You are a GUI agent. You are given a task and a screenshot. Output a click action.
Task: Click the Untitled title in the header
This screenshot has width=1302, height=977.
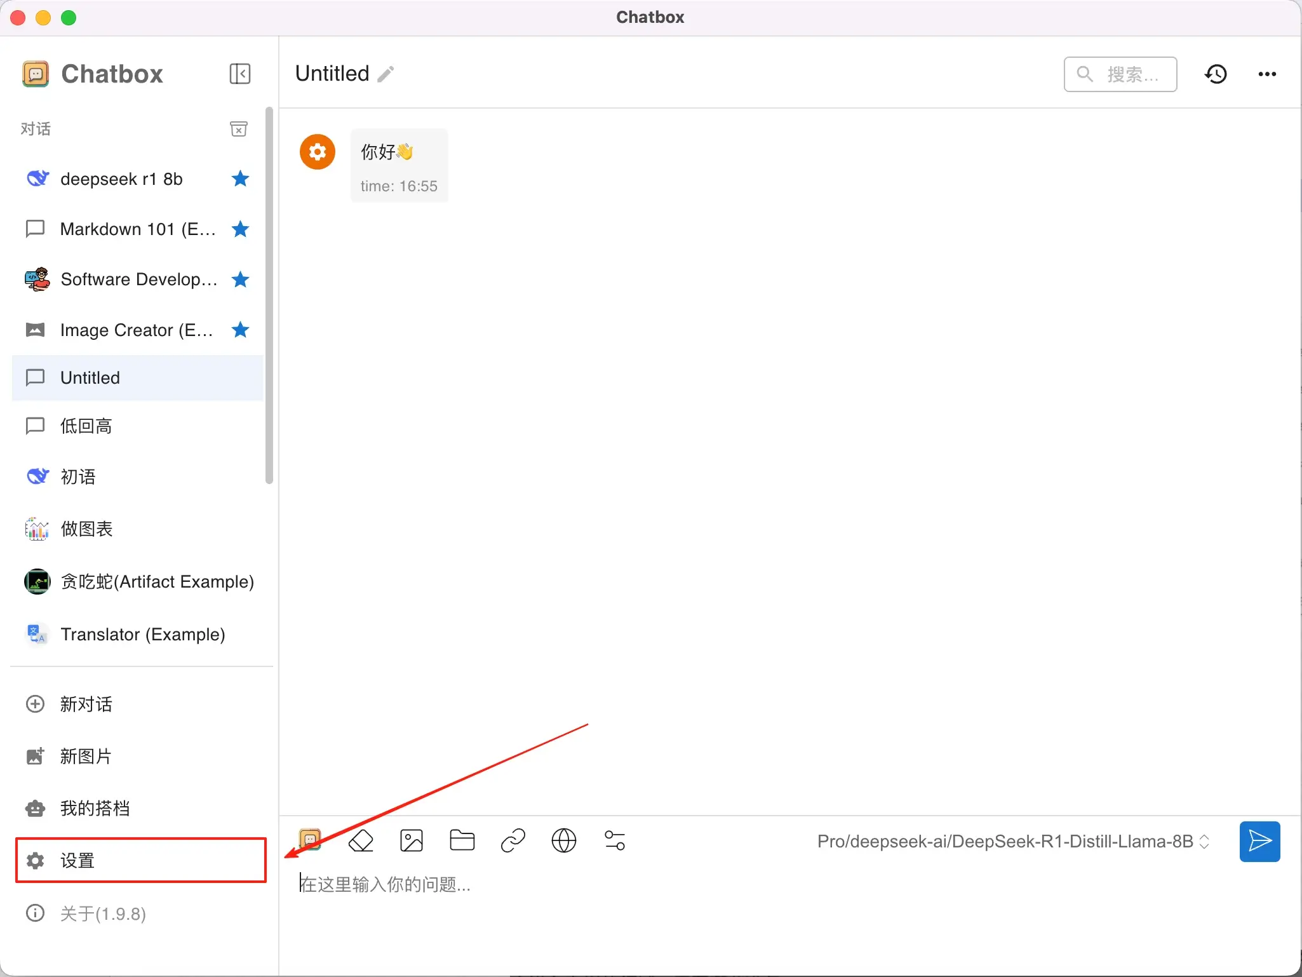(332, 74)
